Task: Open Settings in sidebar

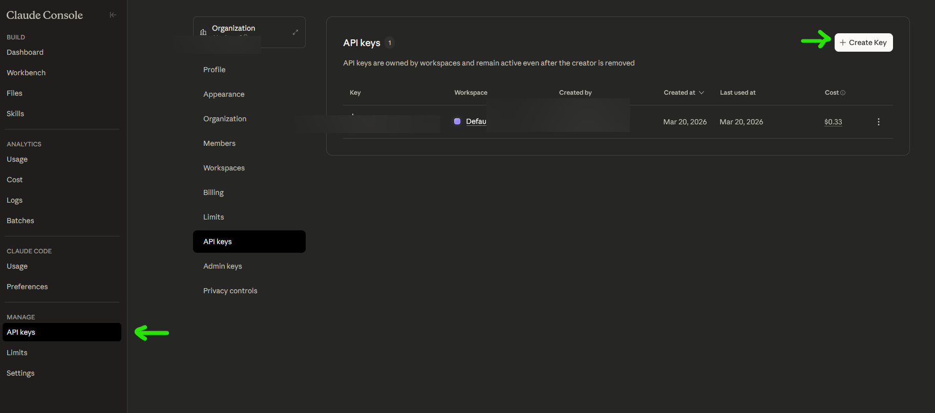Action: [20, 373]
